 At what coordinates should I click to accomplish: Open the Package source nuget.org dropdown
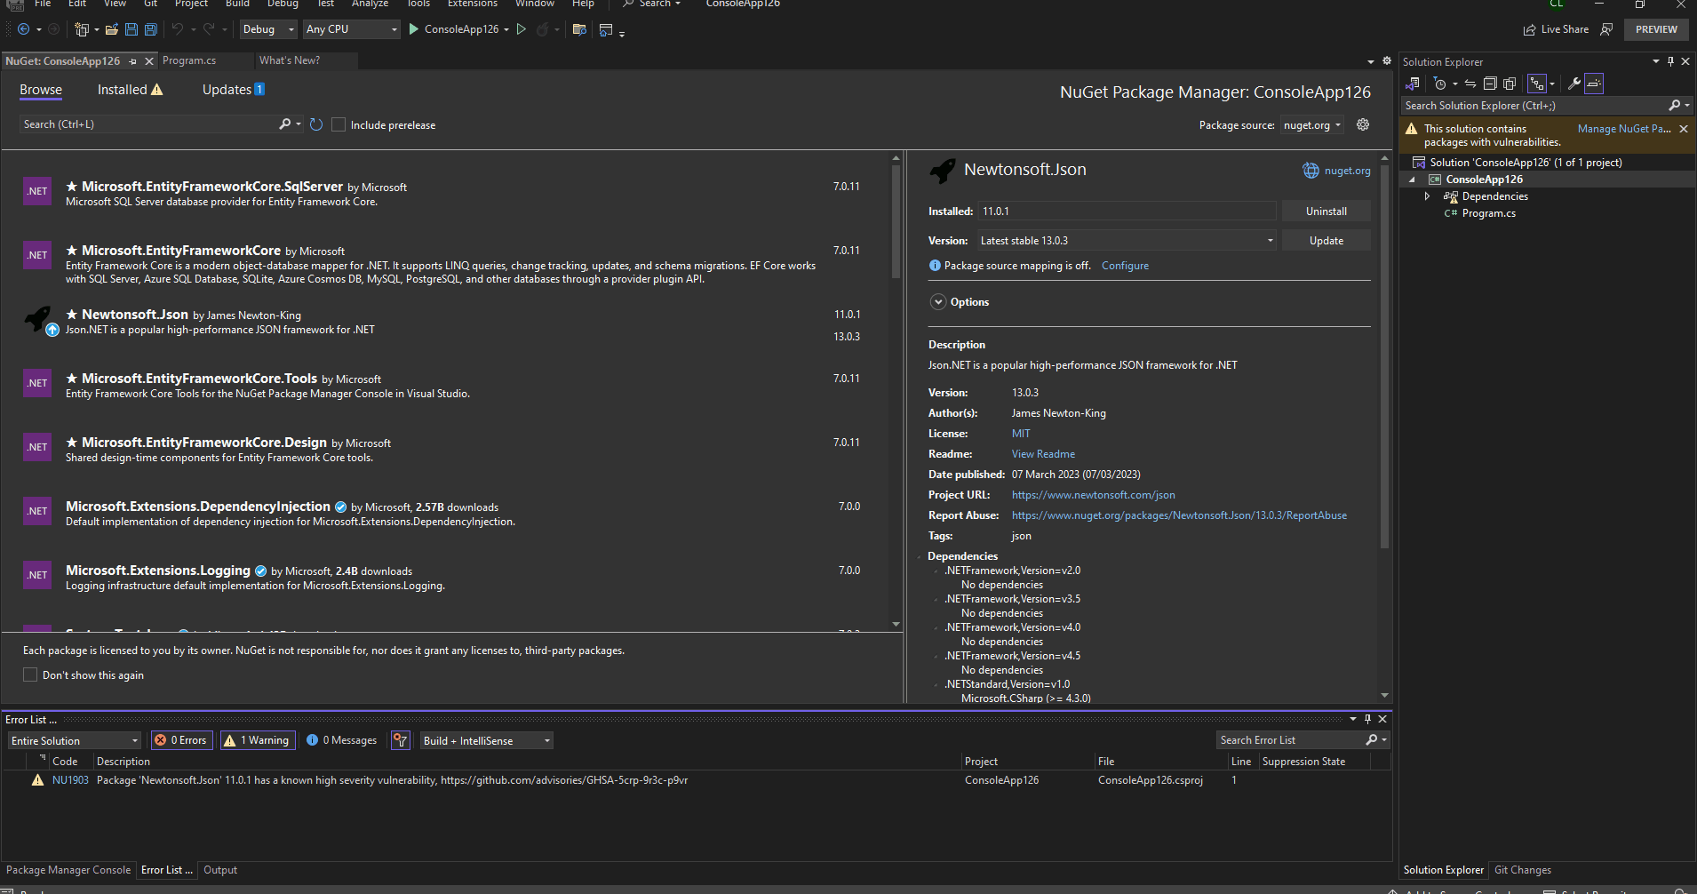(x=1312, y=125)
